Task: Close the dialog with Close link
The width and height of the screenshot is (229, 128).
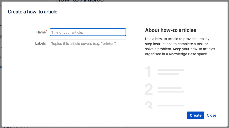Action: point(211,115)
